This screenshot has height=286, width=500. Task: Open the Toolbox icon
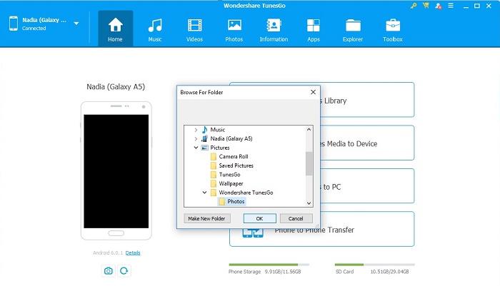tap(392, 29)
